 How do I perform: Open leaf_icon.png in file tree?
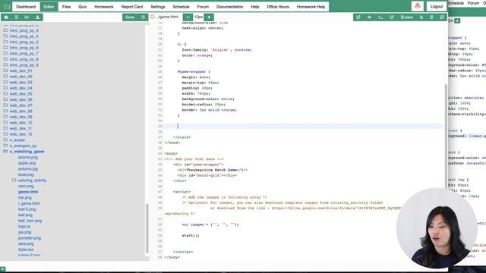pos(30,221)
